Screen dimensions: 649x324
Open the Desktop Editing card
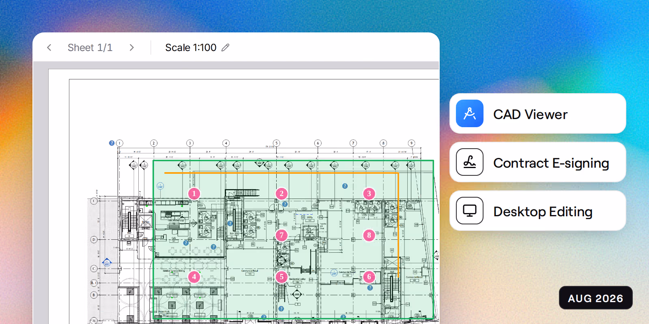point(538,211)
